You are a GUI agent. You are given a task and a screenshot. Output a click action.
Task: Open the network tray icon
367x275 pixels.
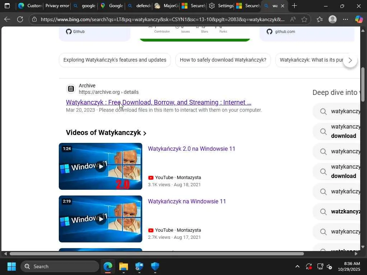coord(320,266)
